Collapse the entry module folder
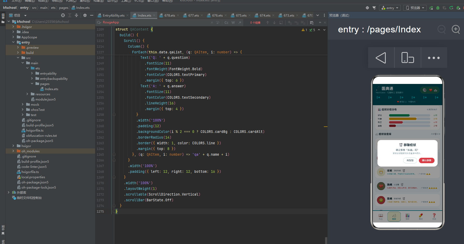 (13, 42)
